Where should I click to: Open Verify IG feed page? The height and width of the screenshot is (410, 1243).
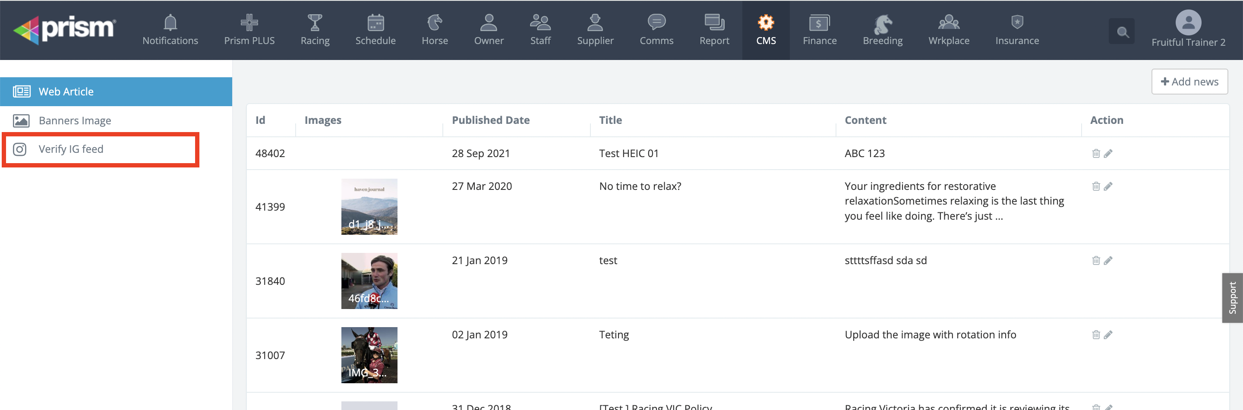tap(71, 149)
